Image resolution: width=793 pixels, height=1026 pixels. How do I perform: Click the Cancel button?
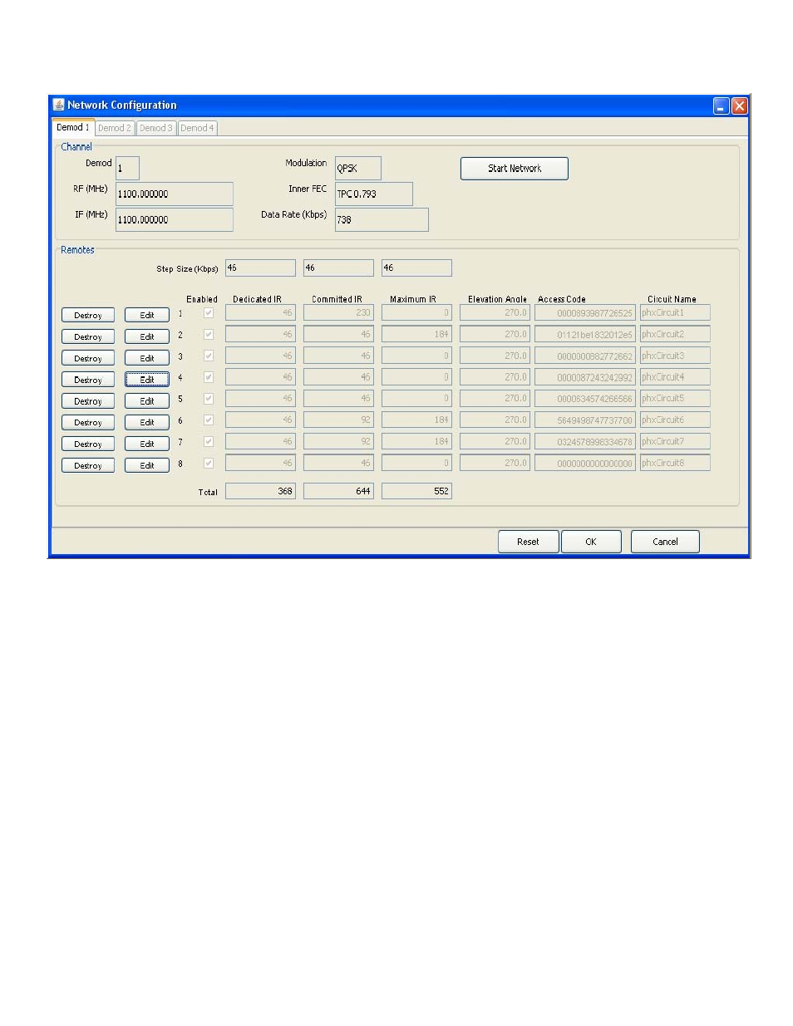point(665,542)
